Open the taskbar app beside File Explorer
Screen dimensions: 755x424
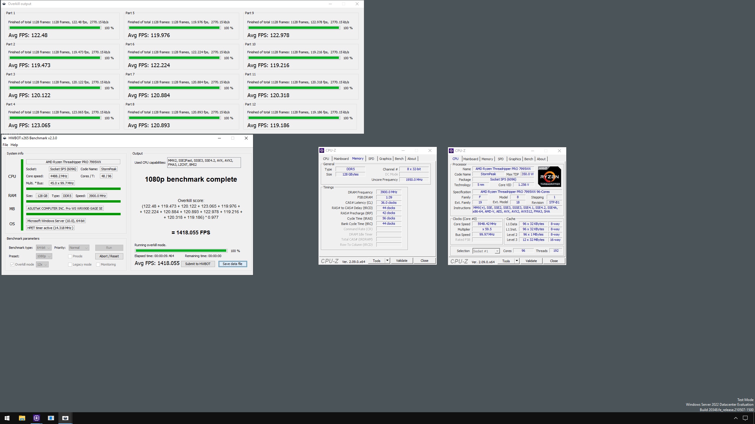pyautogui.click(x=51, y=418)
